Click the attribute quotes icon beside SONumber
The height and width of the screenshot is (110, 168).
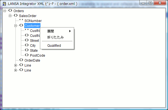coord(21,20)
